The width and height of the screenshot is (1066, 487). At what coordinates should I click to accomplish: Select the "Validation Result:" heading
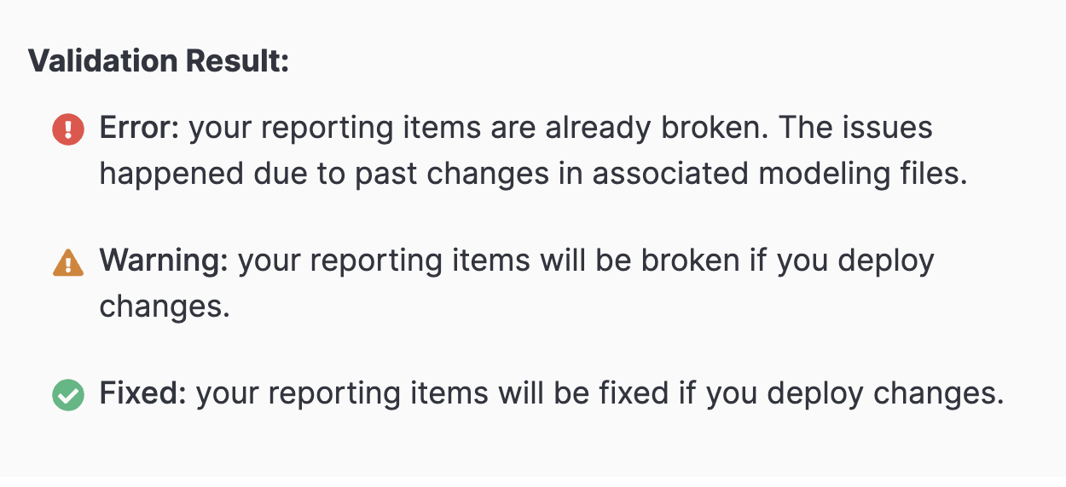tap(159, 61)
